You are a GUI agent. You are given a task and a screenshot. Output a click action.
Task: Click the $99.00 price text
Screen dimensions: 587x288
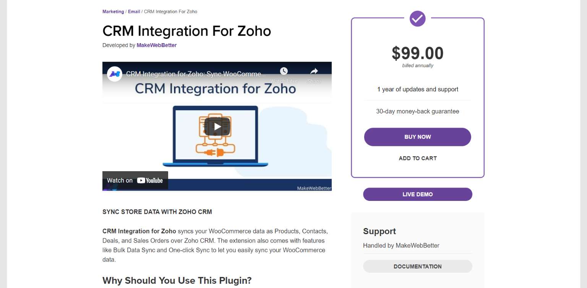(417, 53)
